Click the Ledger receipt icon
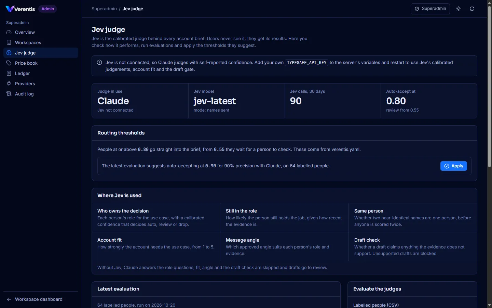 pyautogui.click(x=9, y=73)
